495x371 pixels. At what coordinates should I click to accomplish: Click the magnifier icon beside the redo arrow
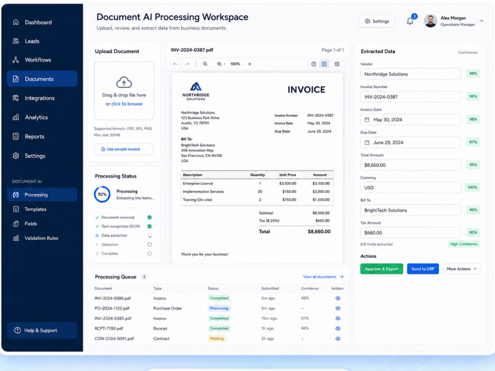[x=205, y=64]
